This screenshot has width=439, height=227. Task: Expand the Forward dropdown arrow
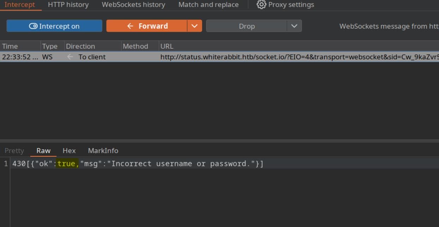click(194, 26)
